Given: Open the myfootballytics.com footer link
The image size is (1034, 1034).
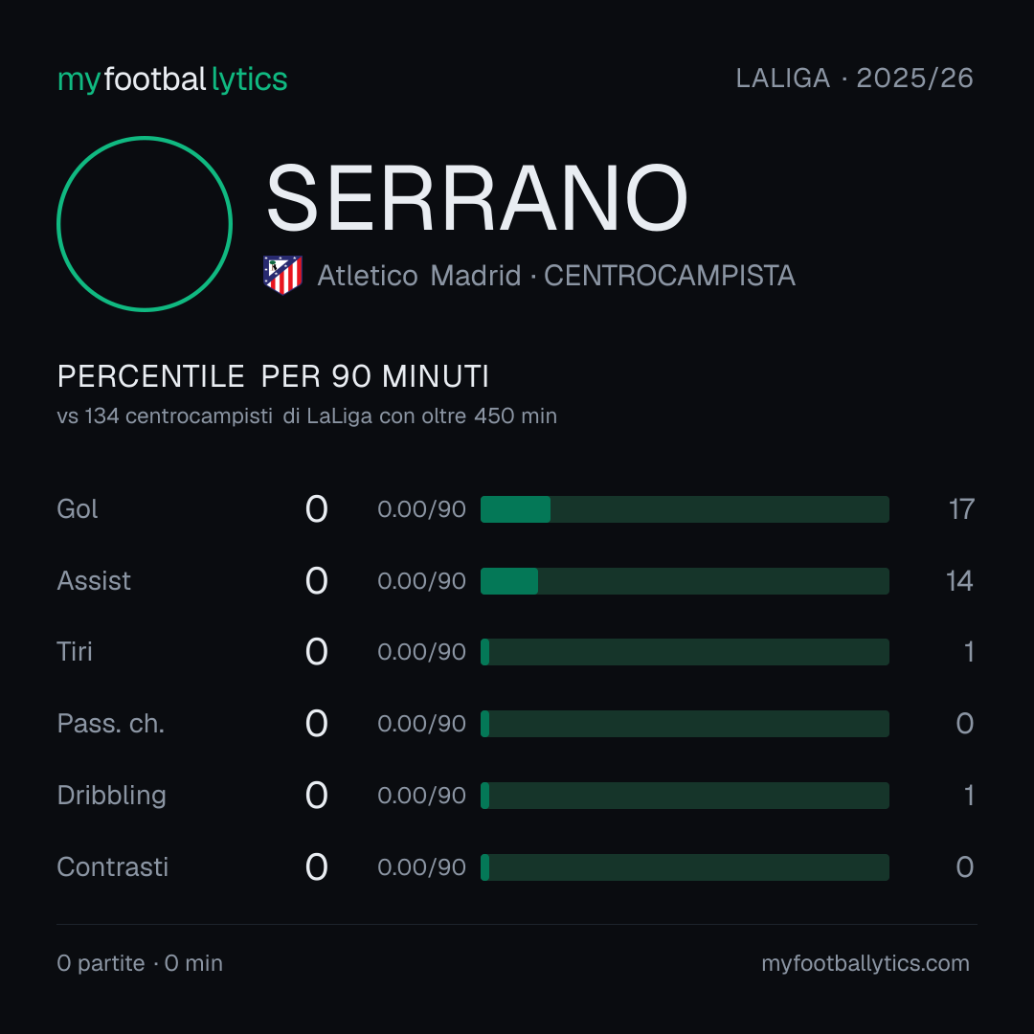Looking at the screenshot, I should click(865, 963).
